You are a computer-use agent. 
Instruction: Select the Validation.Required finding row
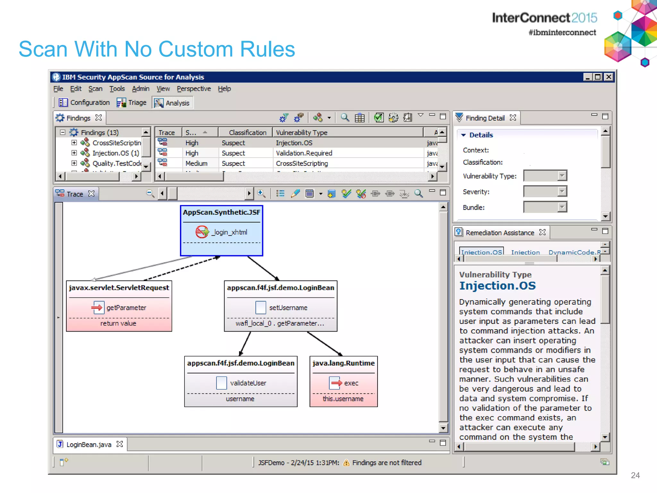[304, 153]
